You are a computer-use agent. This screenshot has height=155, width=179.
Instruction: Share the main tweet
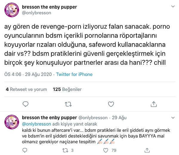pyautogui.click(x=154, y=104)
